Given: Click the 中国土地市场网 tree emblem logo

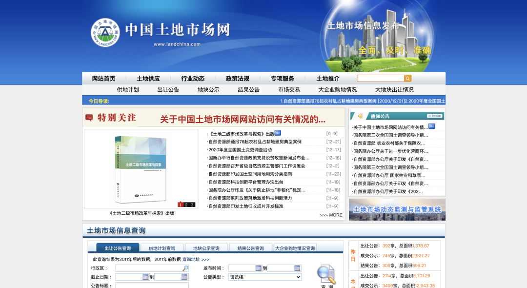Looking at the screenshot, I should tap(106, 31).
